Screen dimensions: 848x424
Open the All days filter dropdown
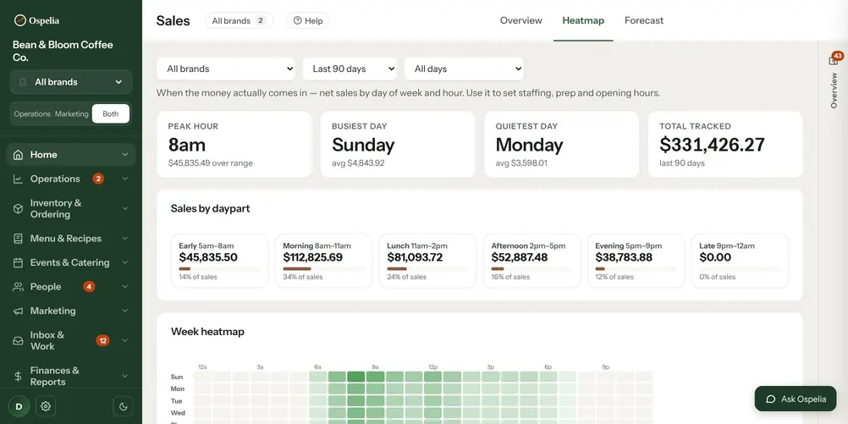(x=464, y=69)
